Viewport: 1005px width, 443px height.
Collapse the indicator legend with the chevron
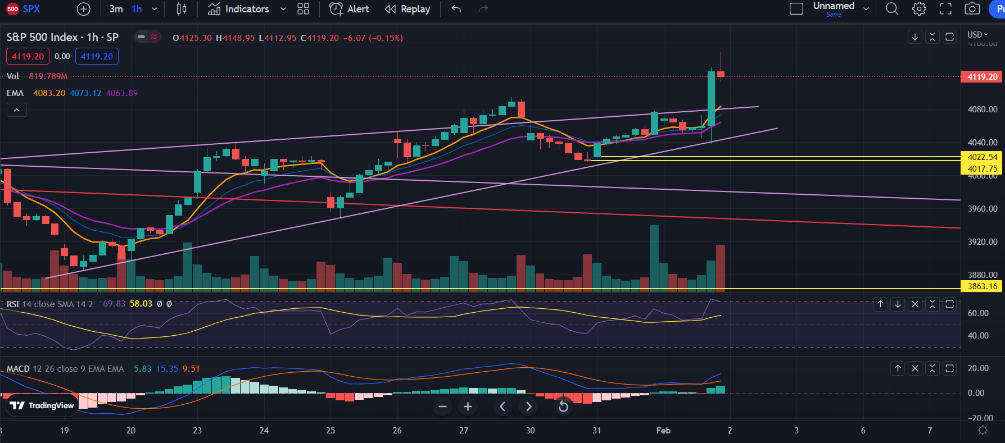(x=17, y=110)
